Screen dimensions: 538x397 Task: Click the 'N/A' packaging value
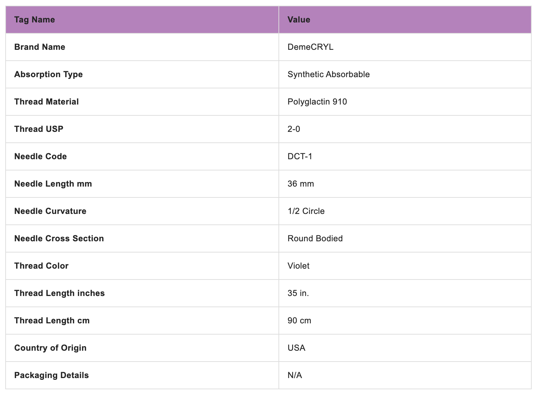[295, 375]
